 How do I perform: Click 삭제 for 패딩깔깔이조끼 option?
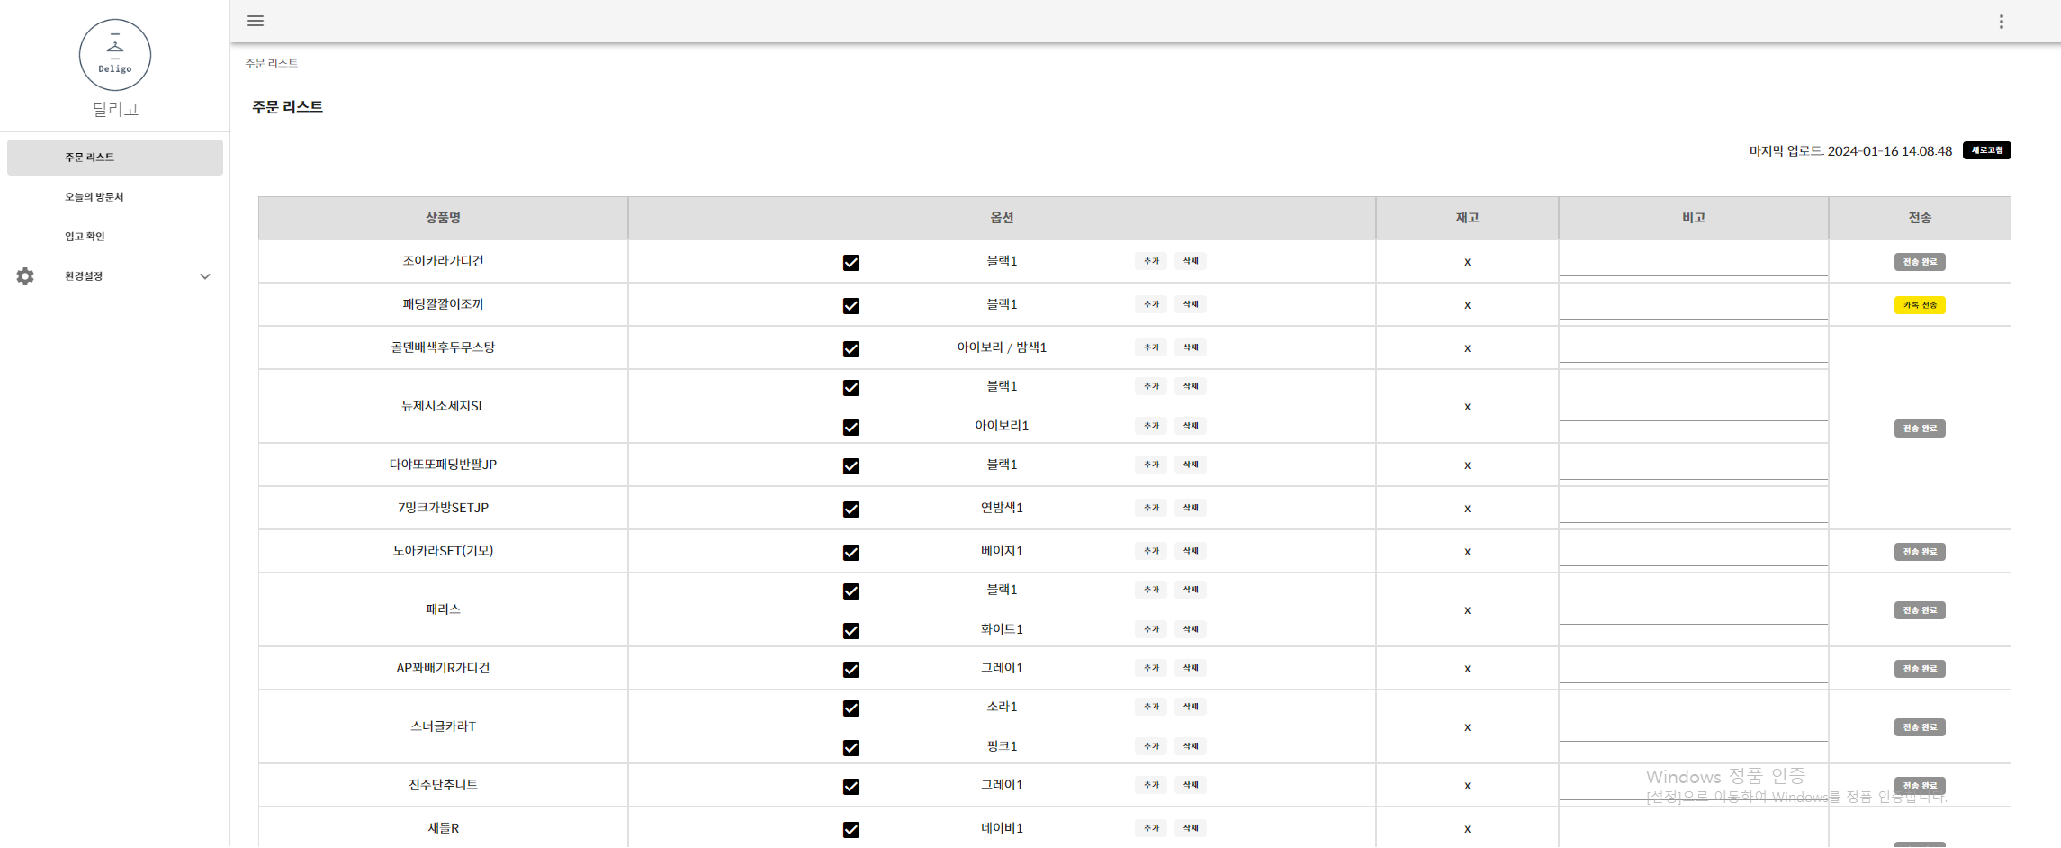pyautogui.click(x=1190, y=304)
